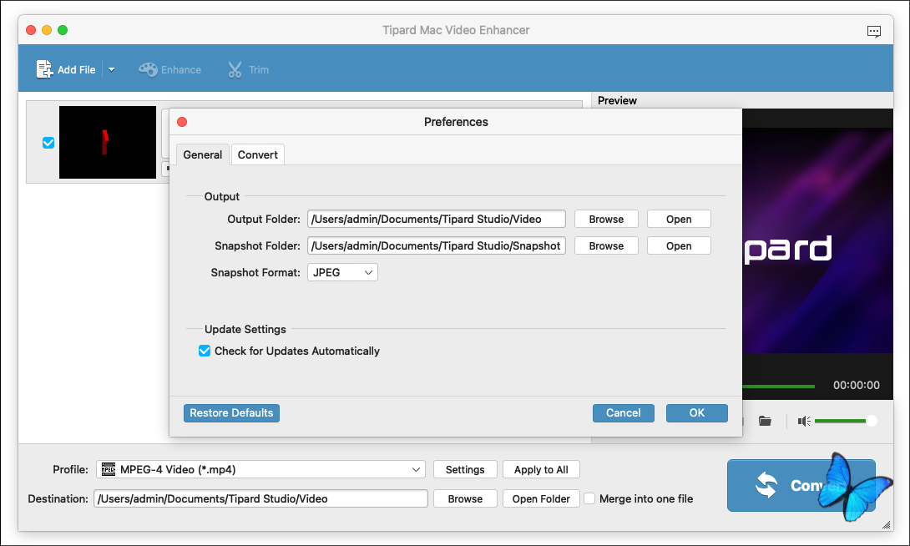This screenshot has height=546, width=910.
Task: Click the Add File text label
Action: point(77,69)
